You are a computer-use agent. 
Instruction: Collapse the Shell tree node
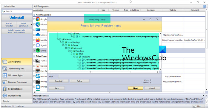(72, 54)
